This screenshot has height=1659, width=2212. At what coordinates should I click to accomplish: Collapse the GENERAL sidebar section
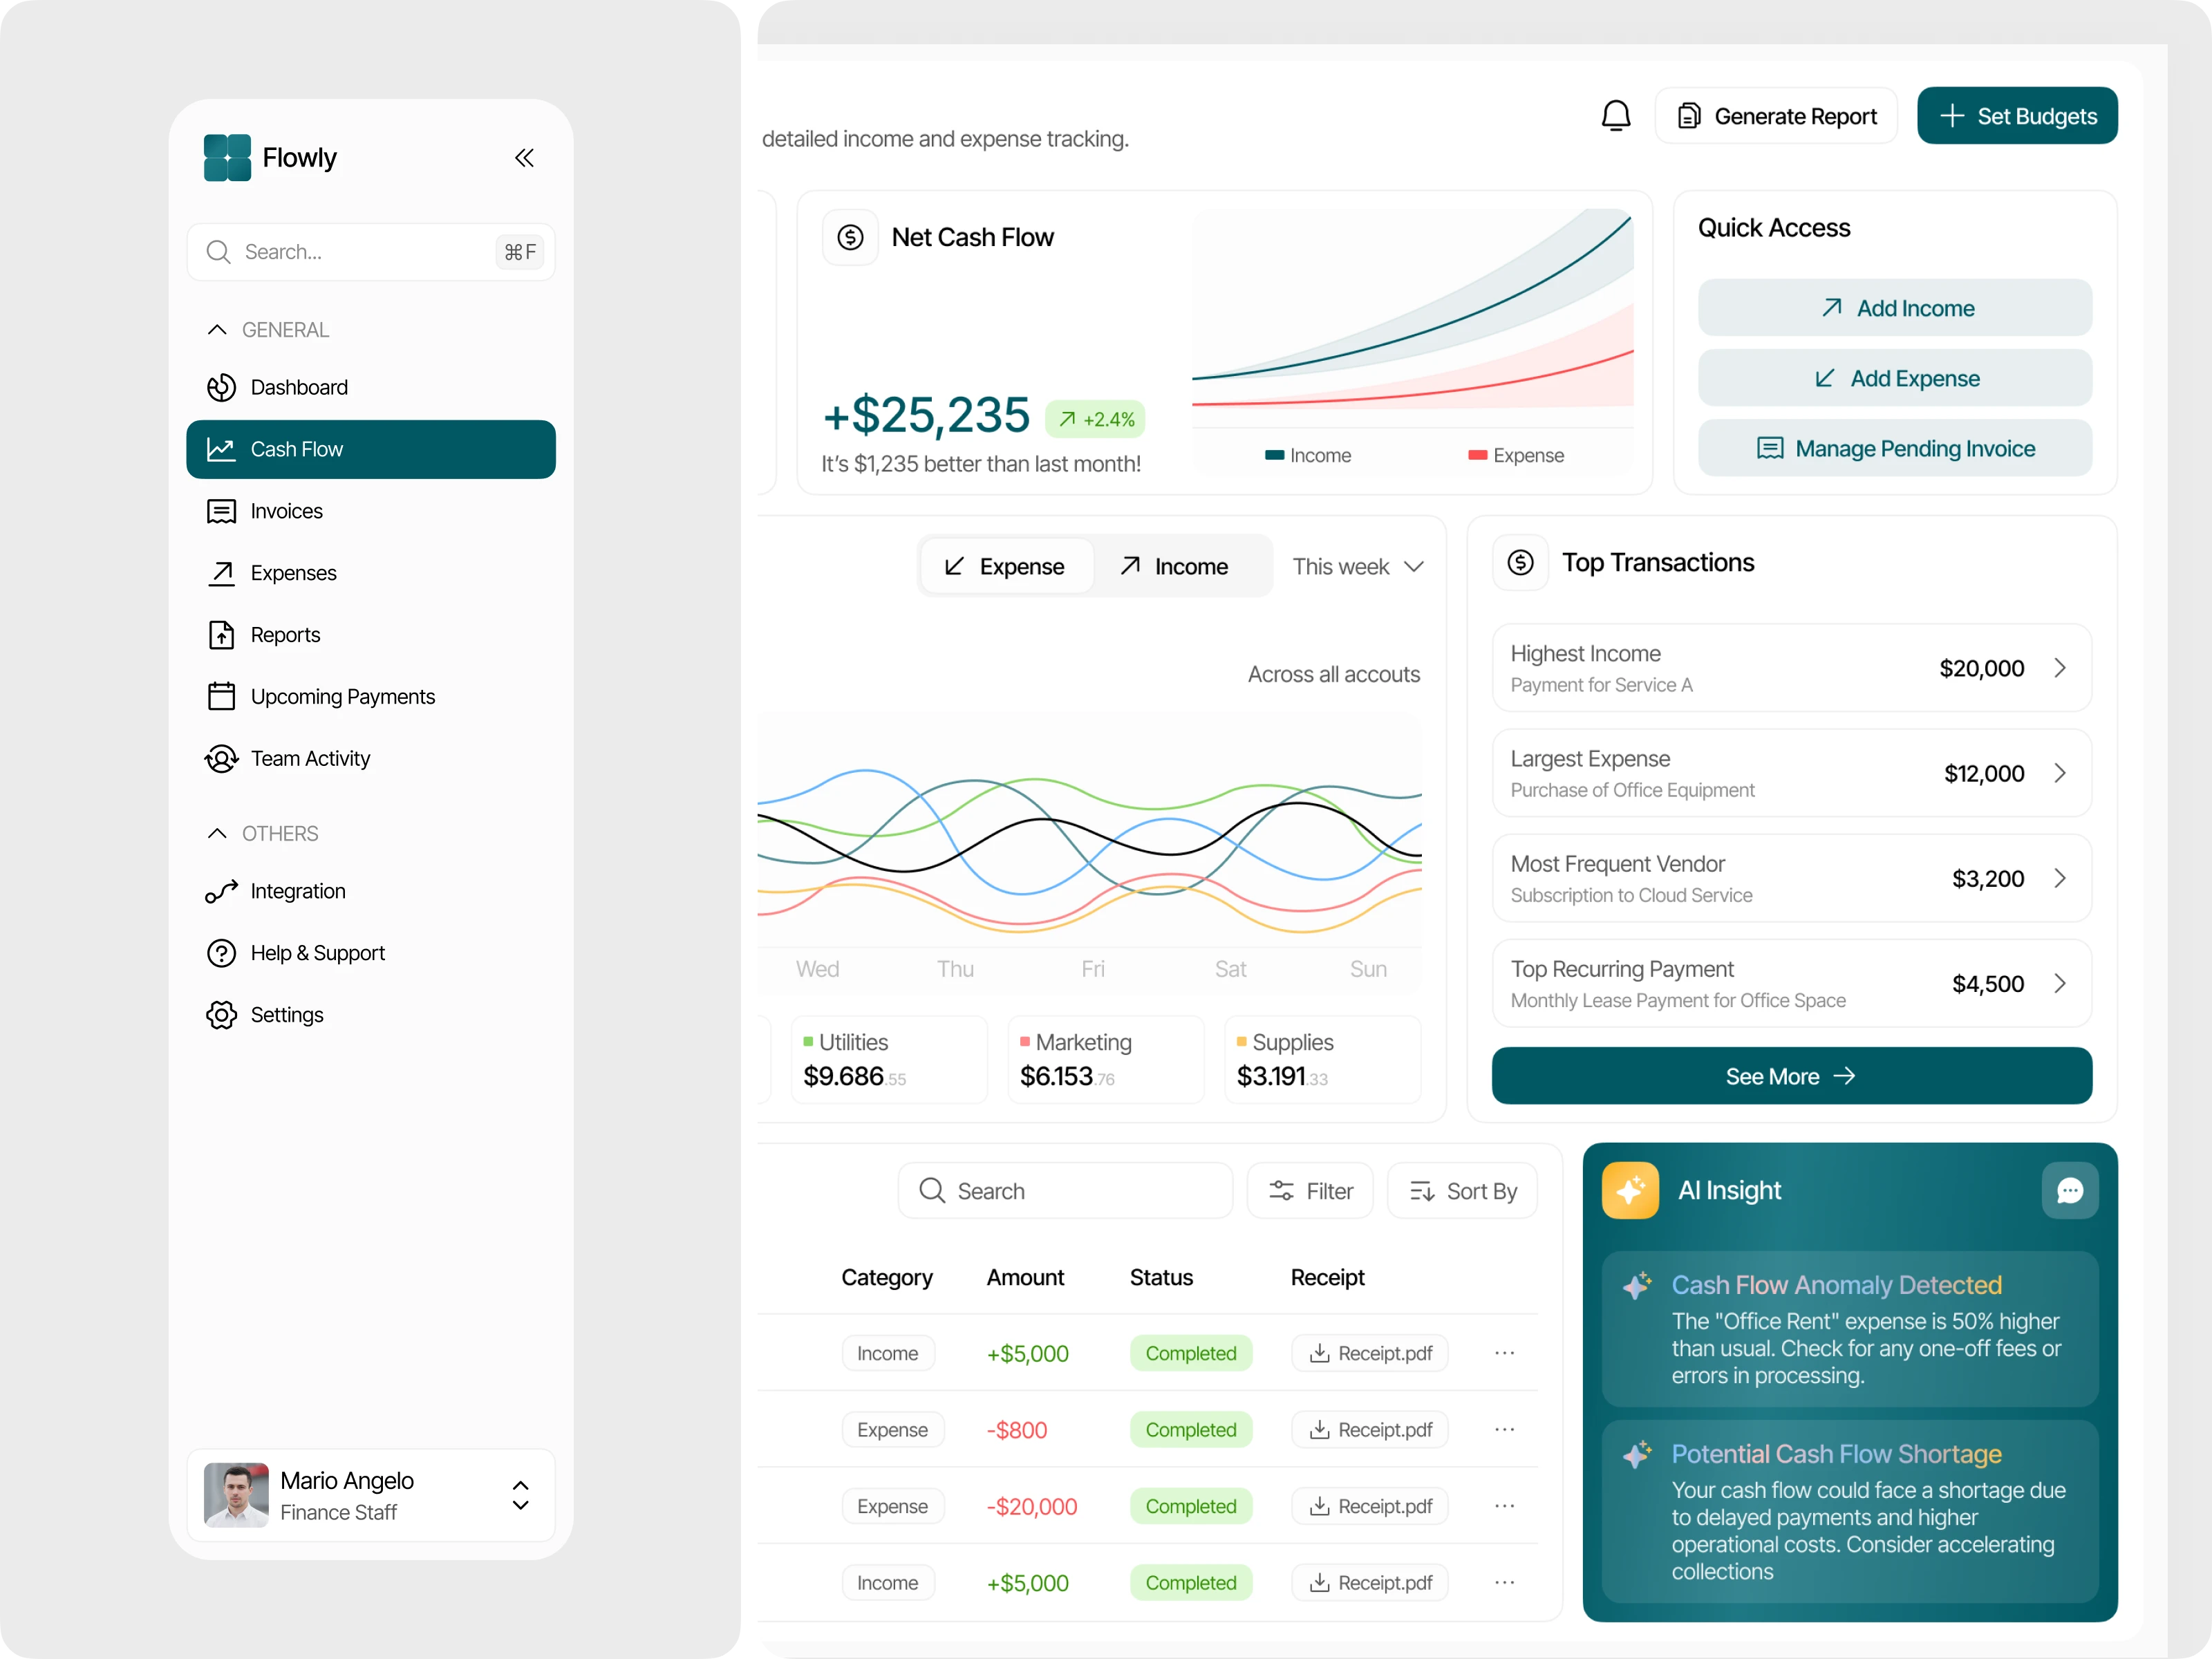pos(217,330)
